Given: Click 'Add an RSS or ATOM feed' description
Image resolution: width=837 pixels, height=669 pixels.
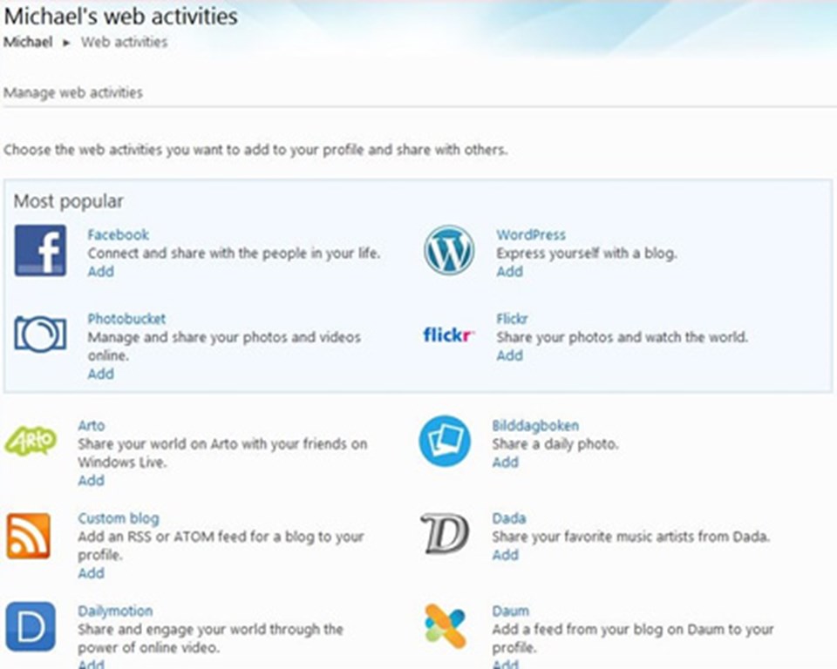Looking at the screenshot, I should tap(221, 546).
